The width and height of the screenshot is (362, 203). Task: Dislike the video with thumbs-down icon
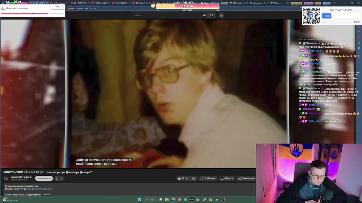tap(194, 178)
